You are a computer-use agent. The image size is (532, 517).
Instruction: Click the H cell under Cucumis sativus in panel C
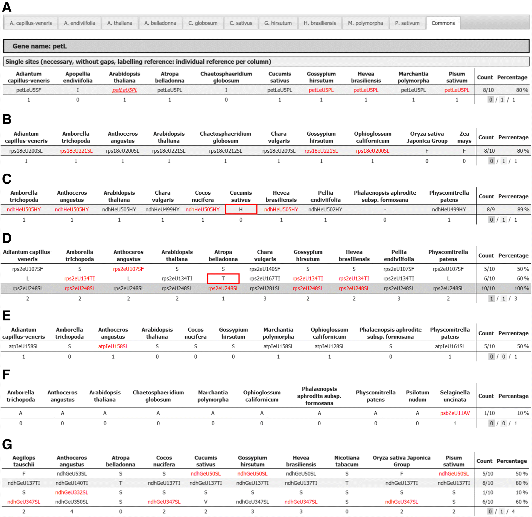coord(241,209)
